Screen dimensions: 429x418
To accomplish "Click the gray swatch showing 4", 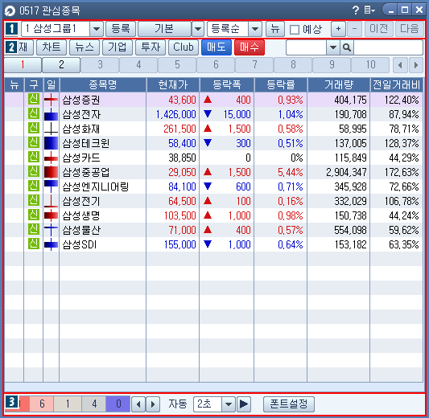I will [x=94, y=404].
